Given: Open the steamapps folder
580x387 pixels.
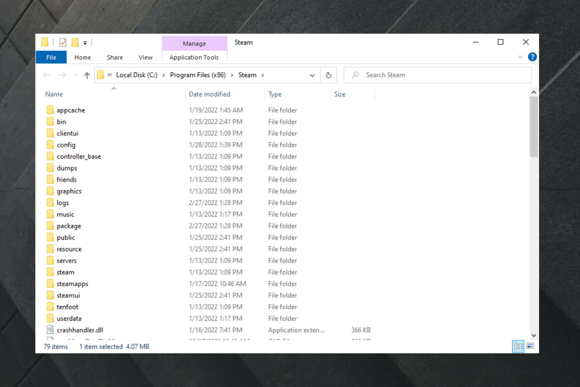Looking at the screenshot, I should 72,284.
